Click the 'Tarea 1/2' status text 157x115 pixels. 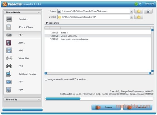115,91
